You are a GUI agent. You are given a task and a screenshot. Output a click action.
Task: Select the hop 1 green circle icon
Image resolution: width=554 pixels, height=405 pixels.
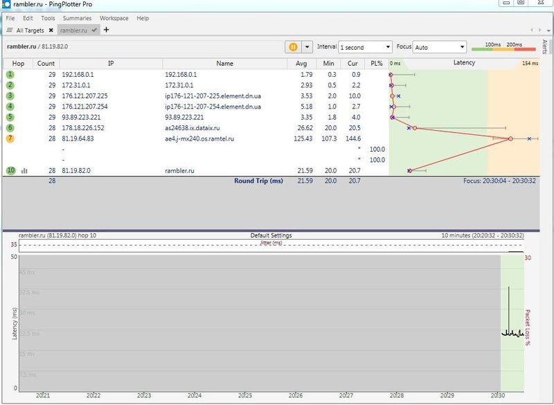click(10, 75)
